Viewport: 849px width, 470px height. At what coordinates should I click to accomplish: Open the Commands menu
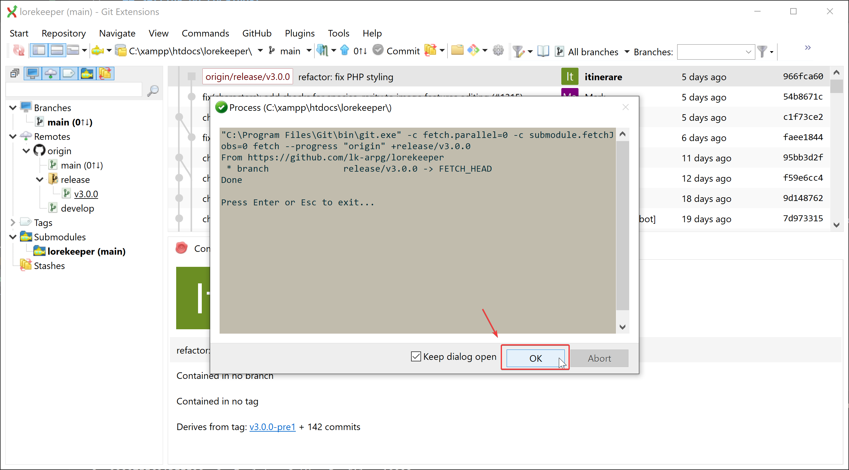tap(205, 33)
